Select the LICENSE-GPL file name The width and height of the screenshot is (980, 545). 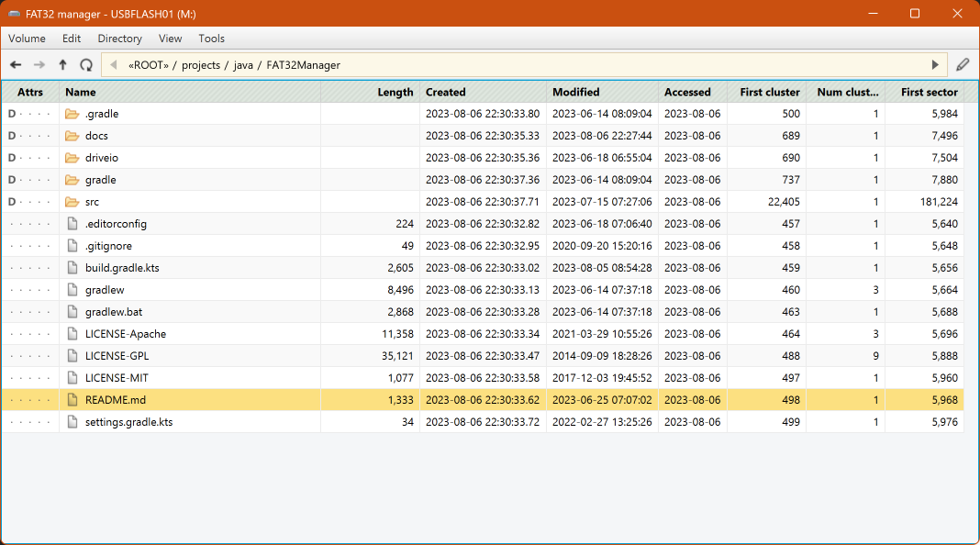point(117,356)
